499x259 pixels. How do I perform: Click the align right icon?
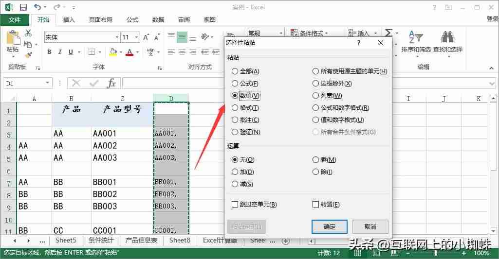pos(193,52)
